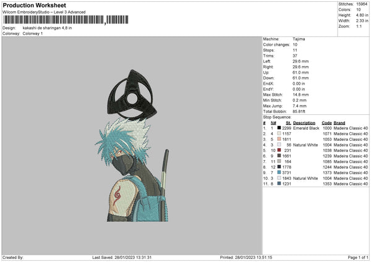Click 'Emerald Black' description text
This screenshot has width=371, height=262.
point(306,128)
